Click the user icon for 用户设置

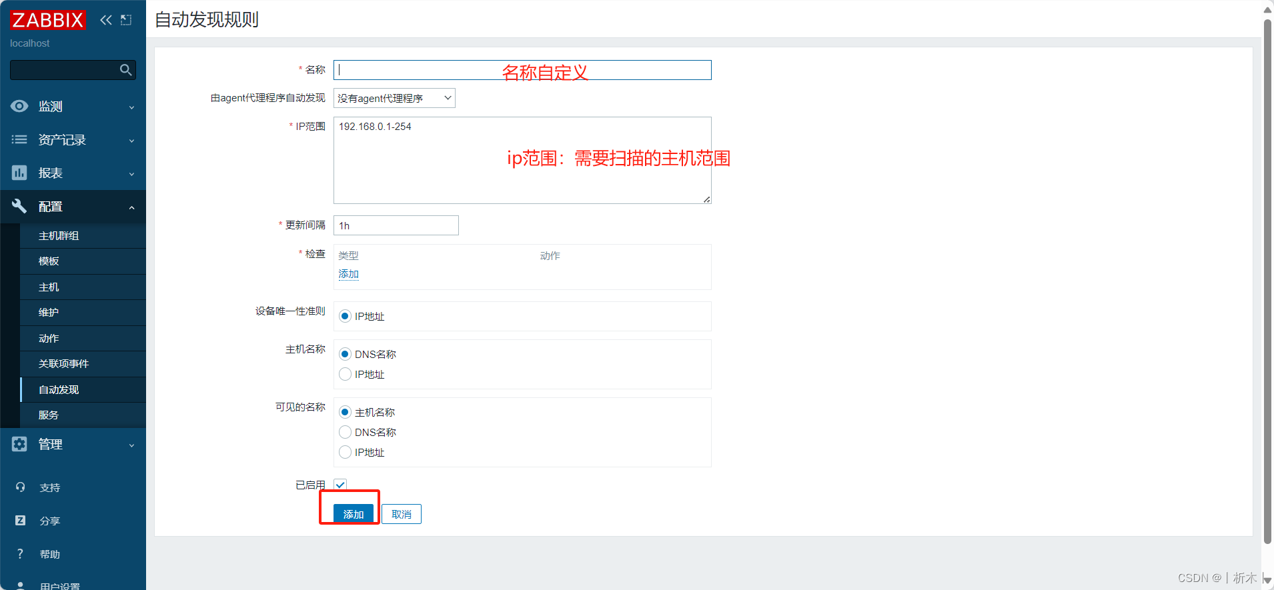20,585
